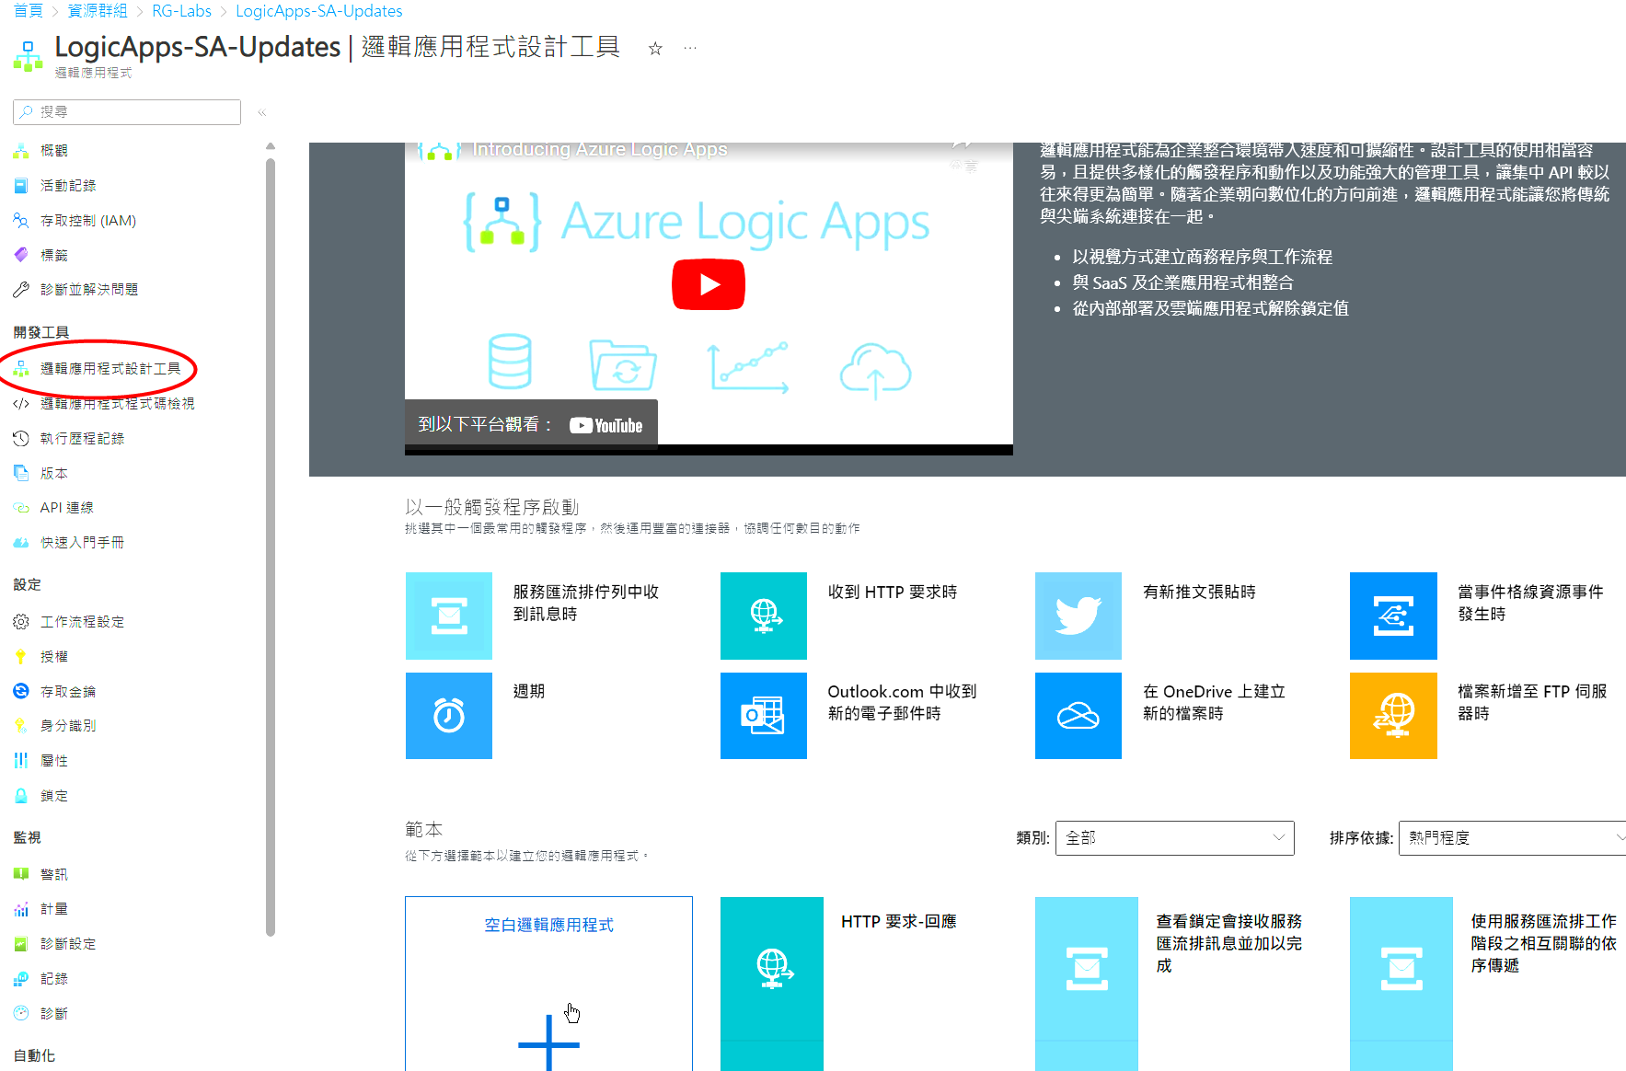Click the 記錄 logs icon
The height and width of the screenshot is (1071, 1626).
[21, 978]
